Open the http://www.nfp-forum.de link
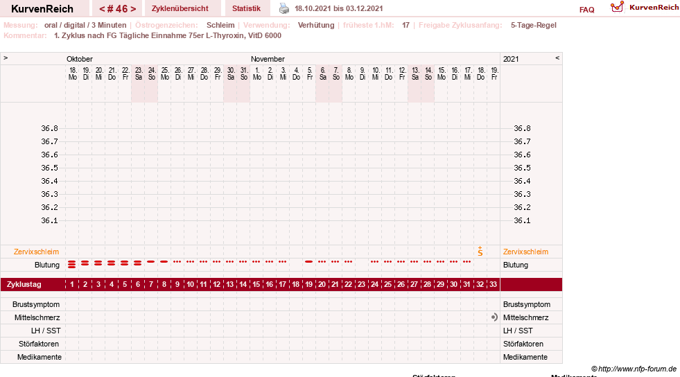Image resolution: width=680 pixels, height=377 pixels. [637, 369]
